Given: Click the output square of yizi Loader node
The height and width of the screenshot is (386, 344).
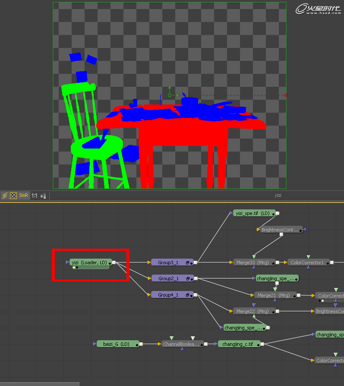Looking at the screenshot, I should click(114, 263).
